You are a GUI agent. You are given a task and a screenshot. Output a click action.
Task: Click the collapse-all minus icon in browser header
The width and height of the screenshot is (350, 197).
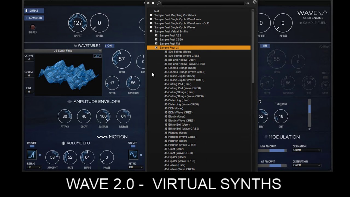(x=153, y=3)
